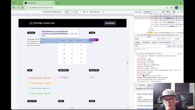Go back using the browser back arrow
Image resolution: width=195 pixels, height=110 pixels.
coord(14,8)
